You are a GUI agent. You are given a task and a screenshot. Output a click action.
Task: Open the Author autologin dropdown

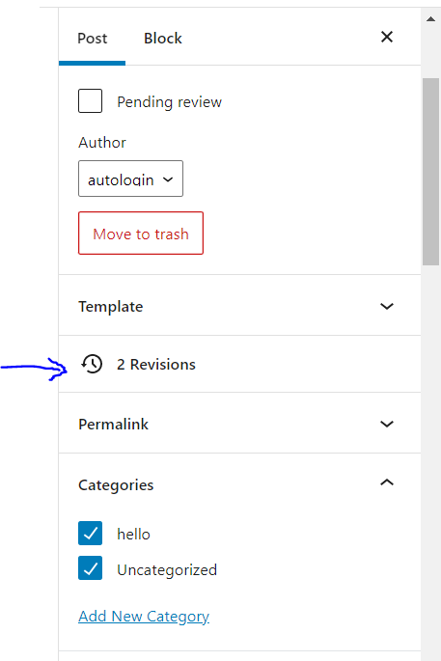click(130, 179)
